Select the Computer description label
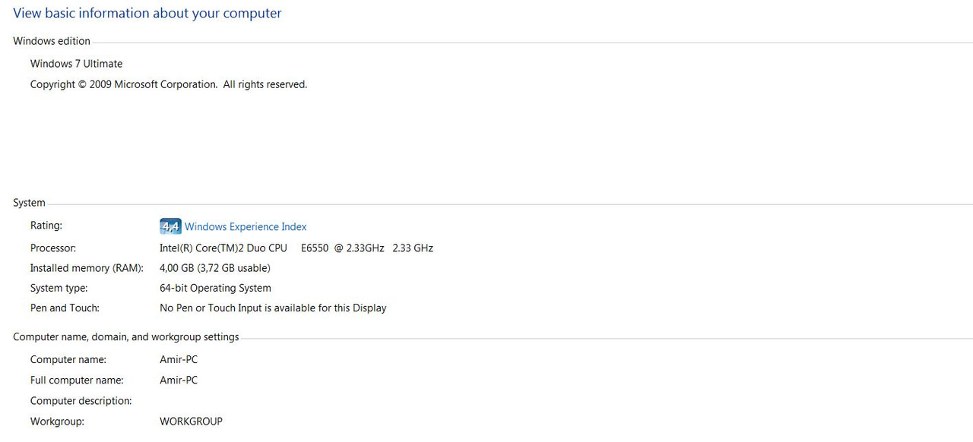Viewport: 973px width, 442px height. (x=81, y=401)
